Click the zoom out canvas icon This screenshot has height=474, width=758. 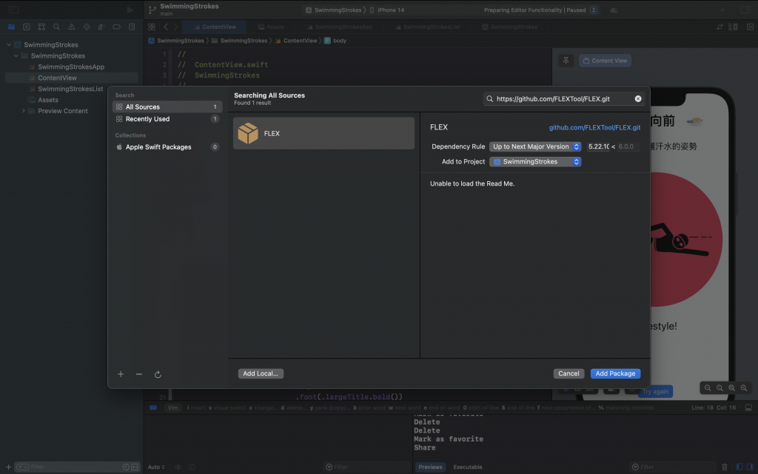[x=708, y=387]
